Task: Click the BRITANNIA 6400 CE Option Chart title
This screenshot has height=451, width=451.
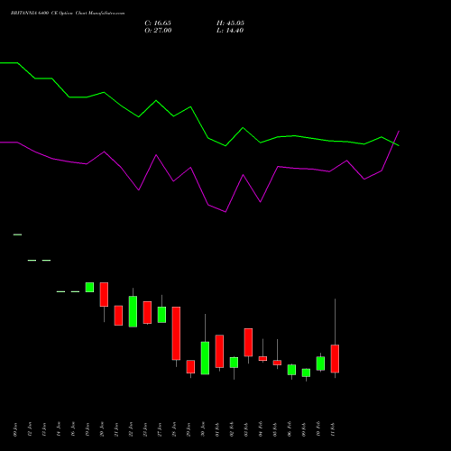Action: point(68,14)
